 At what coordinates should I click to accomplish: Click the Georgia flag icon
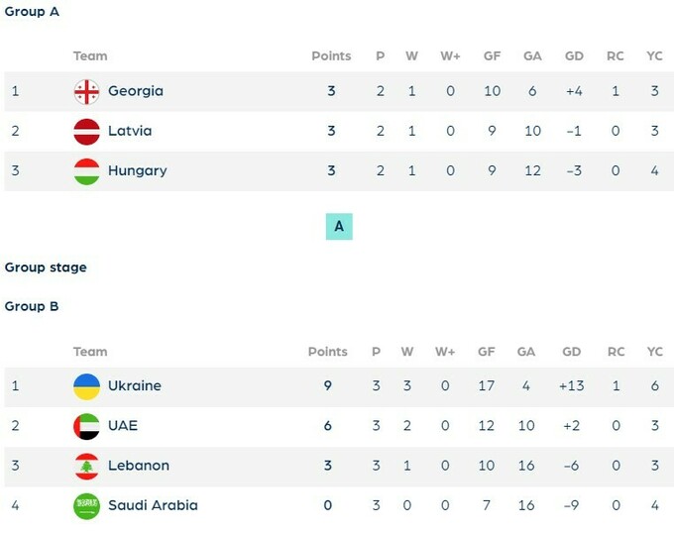click(86, 91)
